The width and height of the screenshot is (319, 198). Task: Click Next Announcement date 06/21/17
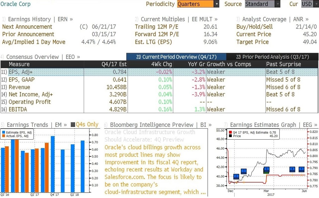(x=104, y=27)
